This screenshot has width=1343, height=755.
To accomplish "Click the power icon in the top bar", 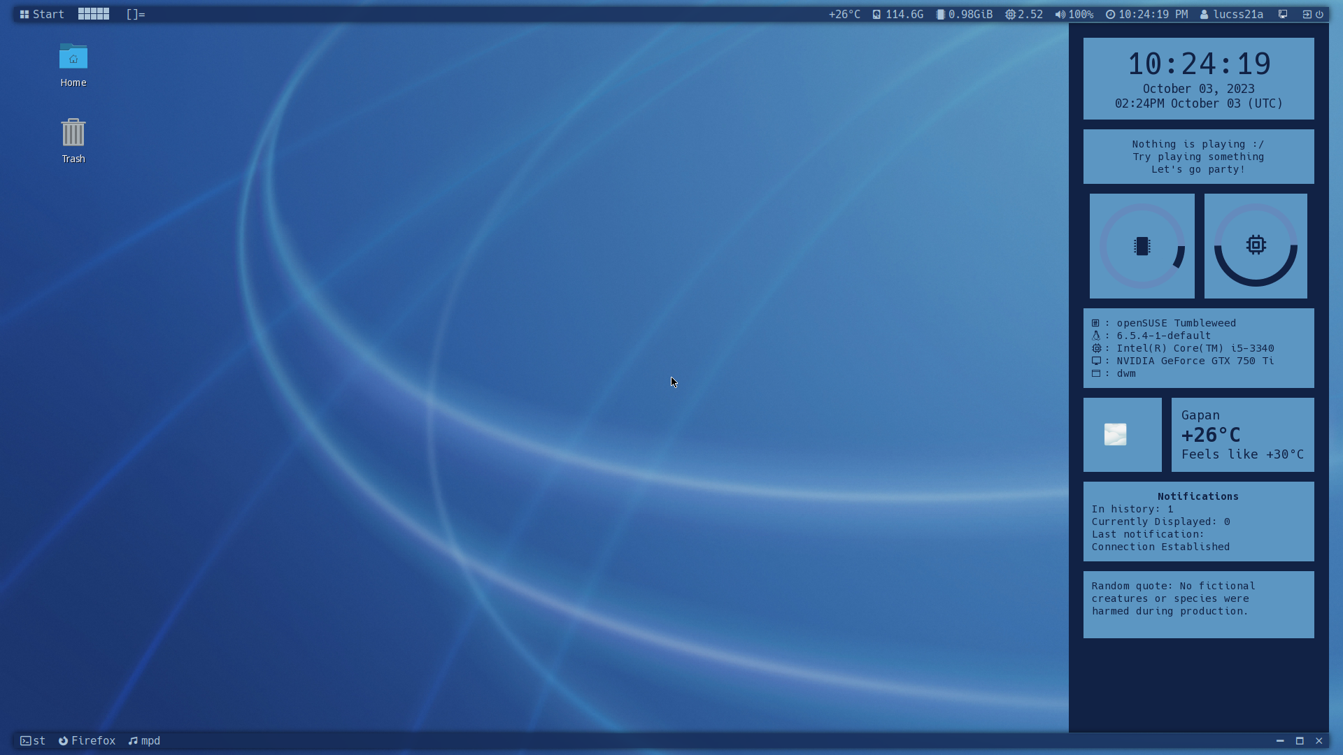I will (x=1319, y=14).
